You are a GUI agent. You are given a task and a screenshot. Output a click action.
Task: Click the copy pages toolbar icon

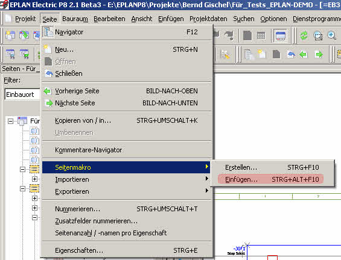point(249,54)
